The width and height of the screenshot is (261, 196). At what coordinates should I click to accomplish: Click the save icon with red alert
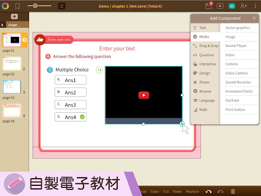(x=209, y=6)
